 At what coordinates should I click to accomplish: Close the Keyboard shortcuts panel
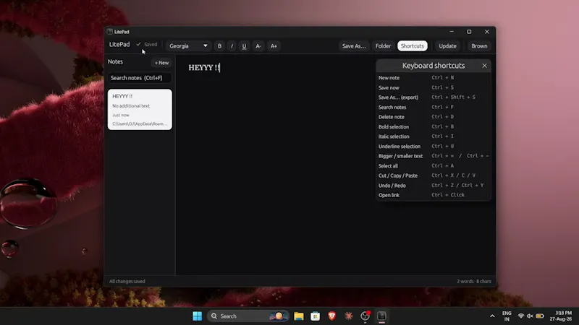click(484, 66)
